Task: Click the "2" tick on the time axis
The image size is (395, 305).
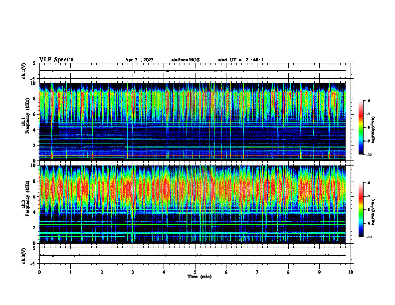Action: [102, 272]
